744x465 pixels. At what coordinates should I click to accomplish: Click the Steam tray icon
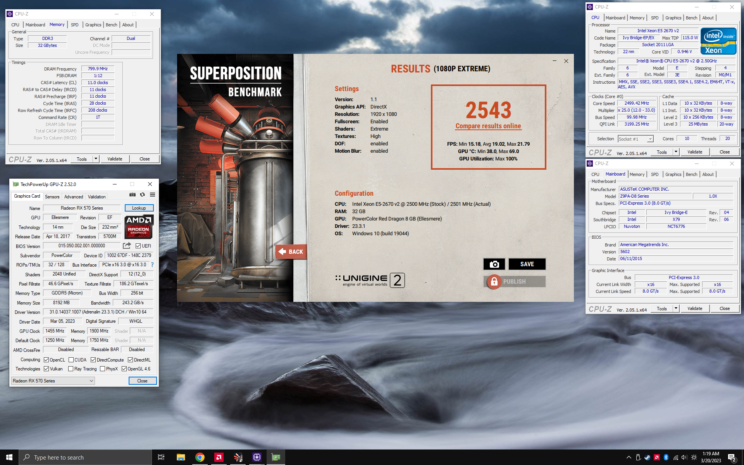point(647,457)
